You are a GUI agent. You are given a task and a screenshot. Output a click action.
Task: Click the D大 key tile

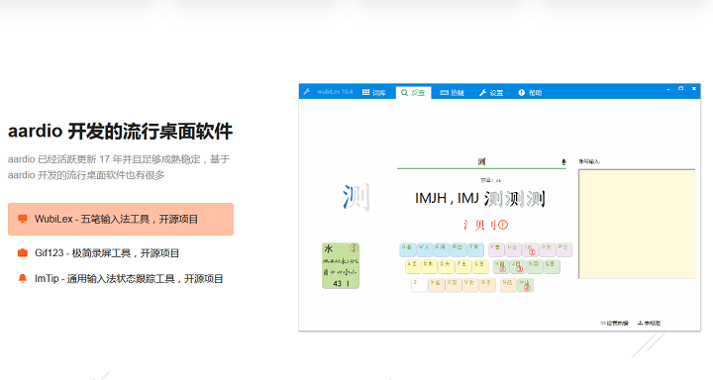[x=447, y=267]
